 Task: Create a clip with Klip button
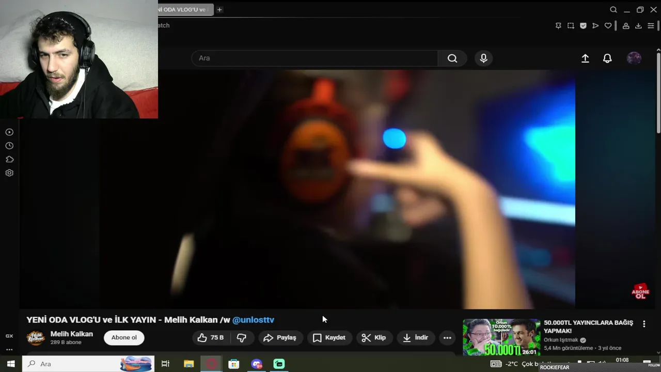[x=374, y=337]
